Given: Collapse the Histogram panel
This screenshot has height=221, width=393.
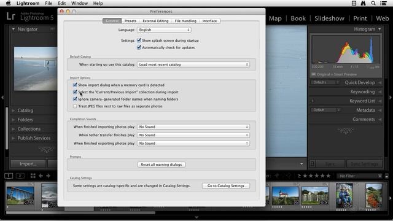Looking at the screenshot, I should click(379, 29).
